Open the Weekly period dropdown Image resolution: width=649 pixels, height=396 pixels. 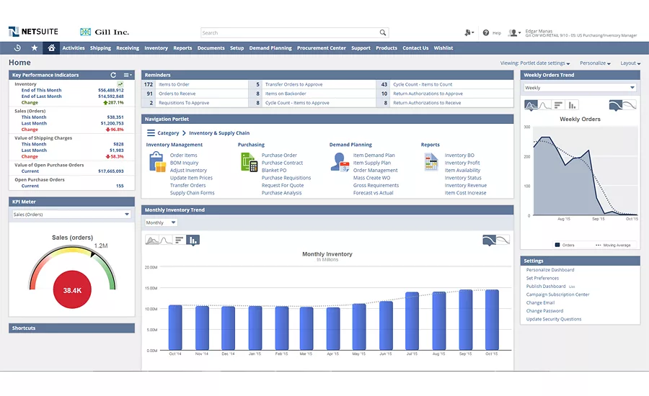[x=580, y=88]
